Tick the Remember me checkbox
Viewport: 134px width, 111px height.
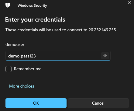(9, 69)
